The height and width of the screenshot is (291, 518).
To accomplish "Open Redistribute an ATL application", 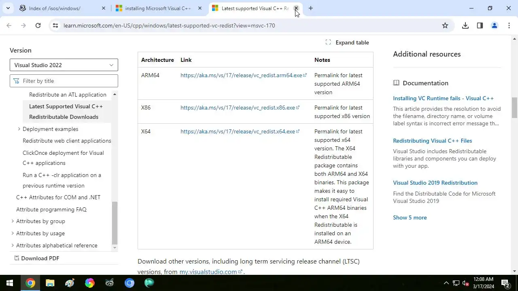I will tap(68, 95).
